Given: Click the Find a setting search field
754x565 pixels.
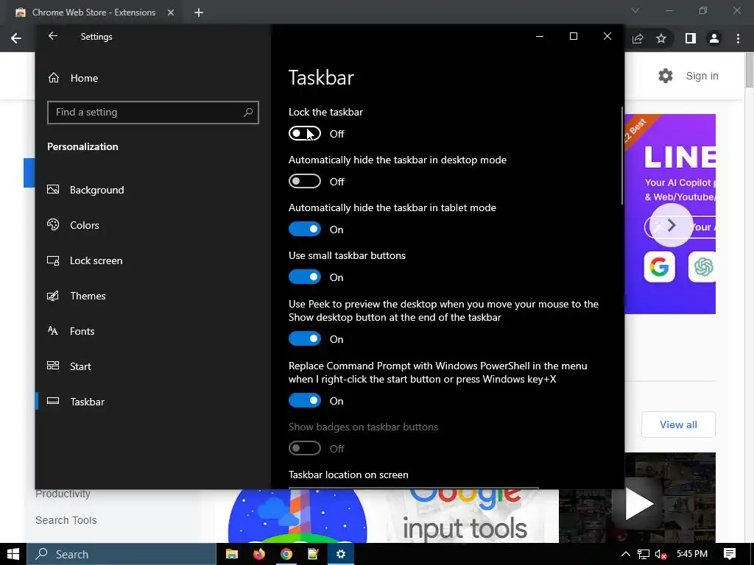Looking at the screenshot, I should point(153,113).
